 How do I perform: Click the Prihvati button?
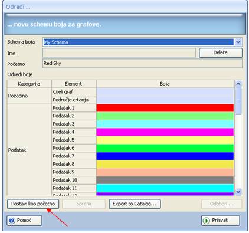(x=221, y=221)
